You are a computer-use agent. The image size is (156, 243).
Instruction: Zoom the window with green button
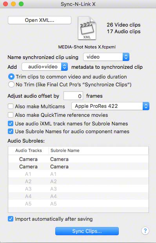(x=21, y=4)
